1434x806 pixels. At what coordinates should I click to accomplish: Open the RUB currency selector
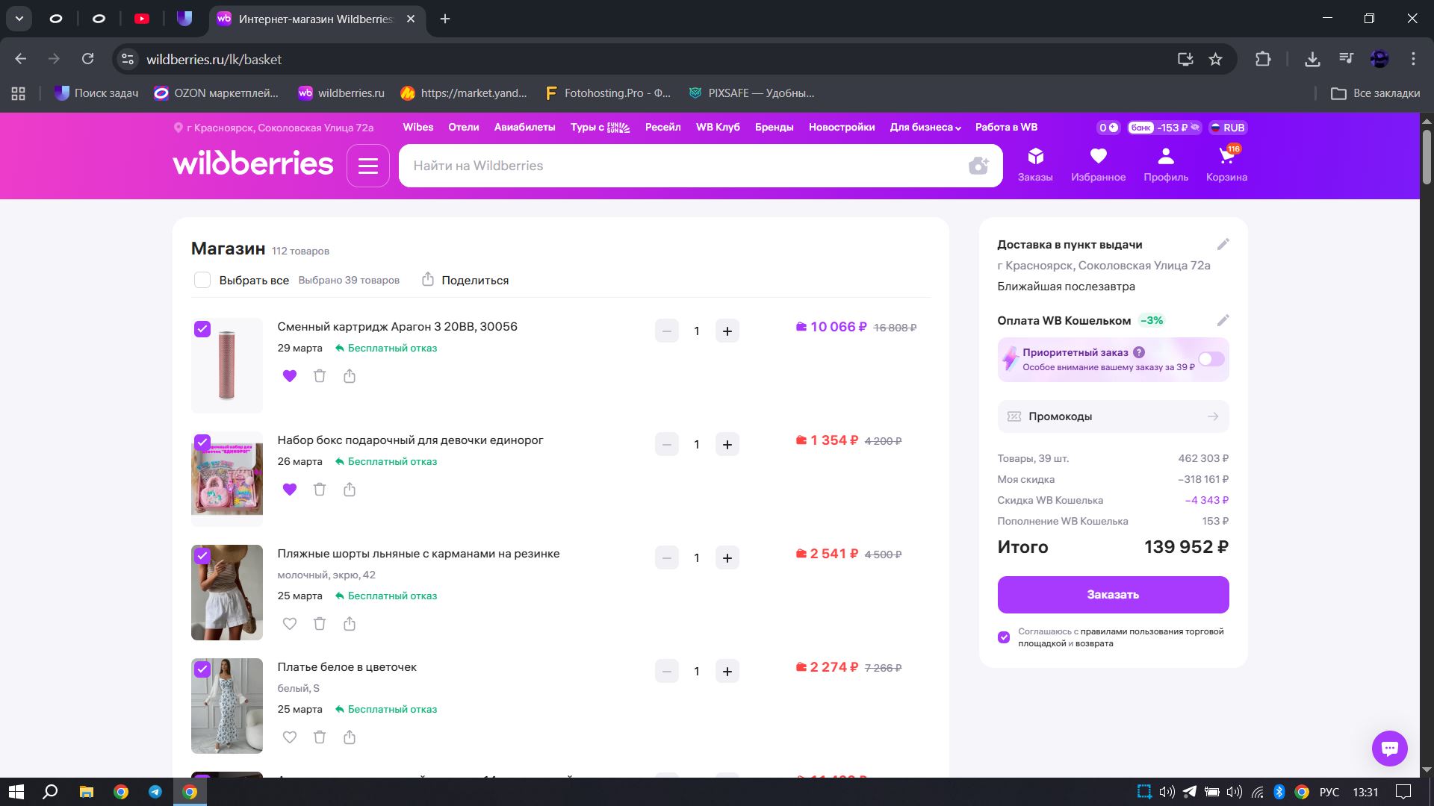(x=1228, y=128)
